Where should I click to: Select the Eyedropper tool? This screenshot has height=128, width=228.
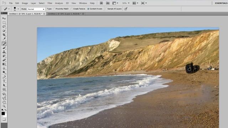click(4, 39)
